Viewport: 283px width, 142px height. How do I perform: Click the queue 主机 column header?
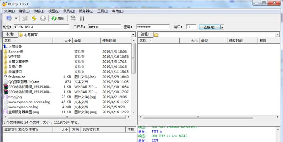[131, 130]
